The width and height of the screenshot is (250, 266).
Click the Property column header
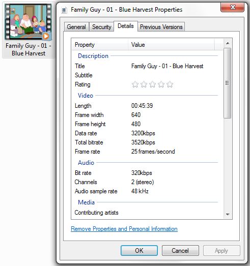coord(100,45)
